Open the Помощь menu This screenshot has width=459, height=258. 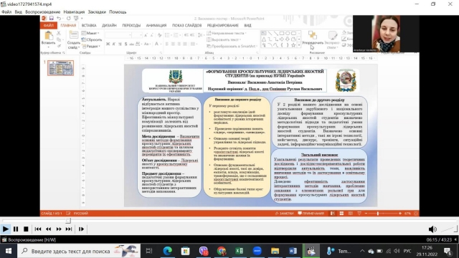pyautogui.click(x=118, y=12)
